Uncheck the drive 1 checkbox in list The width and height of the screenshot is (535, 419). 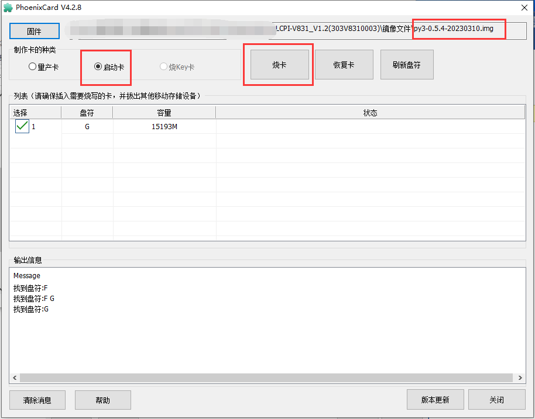click(22, 126)
